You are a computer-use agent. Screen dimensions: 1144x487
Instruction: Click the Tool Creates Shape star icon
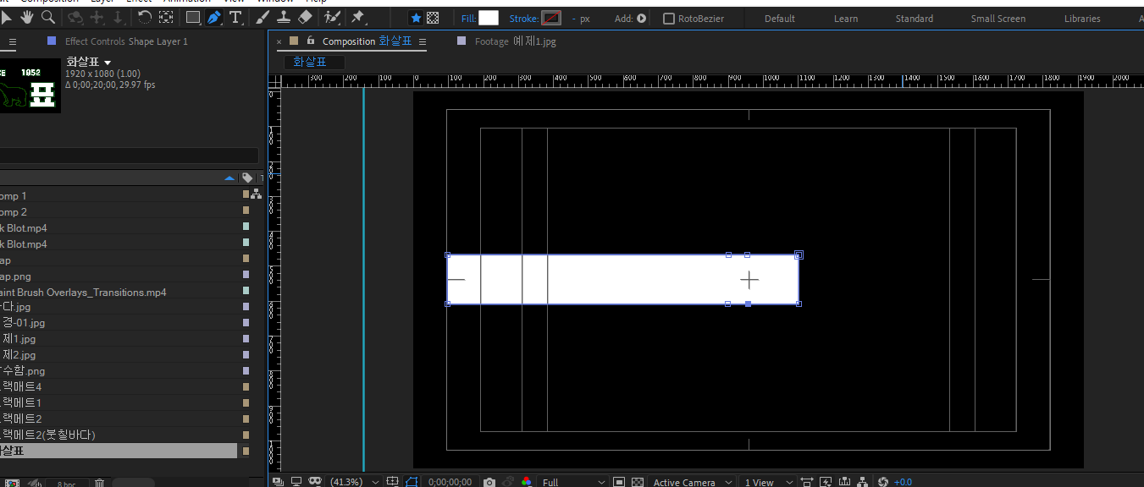tap(416, 18)
